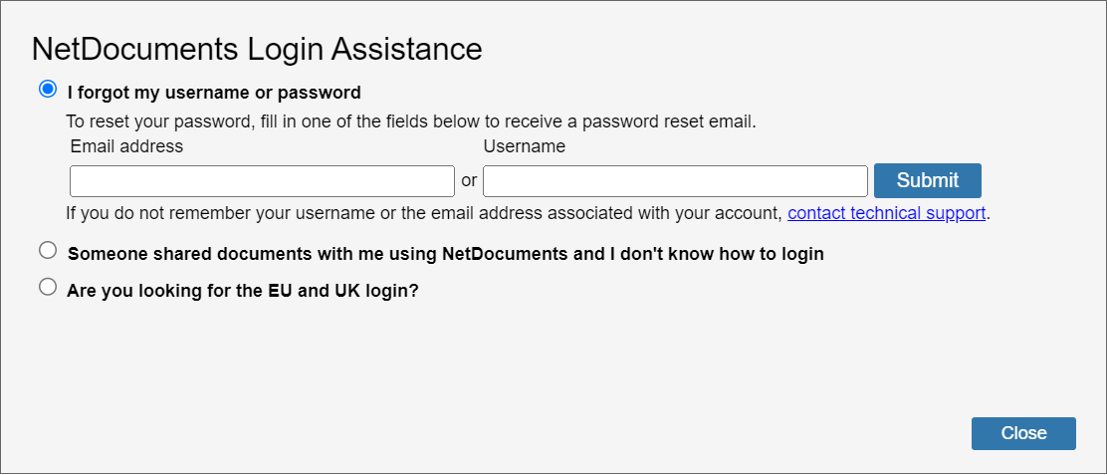1107x475 pixels.
Task: Open the "contact technical support" link
Action: tap(886, 213)
